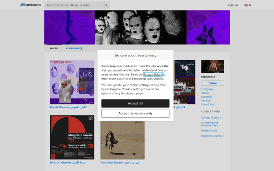
Task: Open the Twitter link
Action: pos(205,93)
